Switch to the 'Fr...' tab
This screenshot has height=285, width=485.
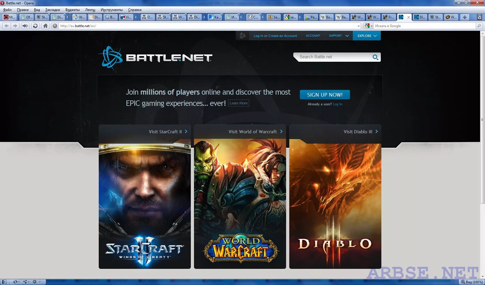tap(389, 17)
